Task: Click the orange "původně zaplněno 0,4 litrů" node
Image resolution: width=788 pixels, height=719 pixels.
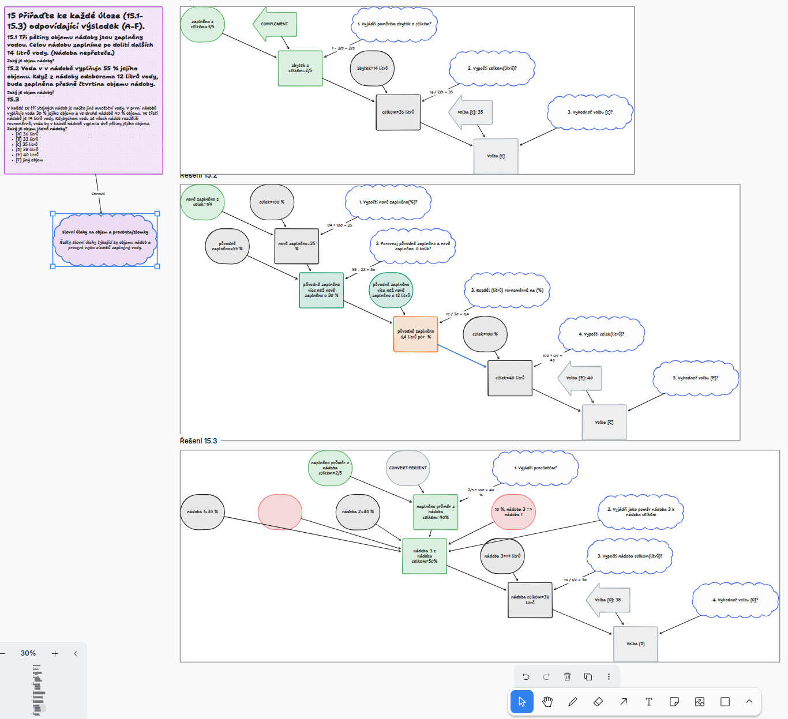Action: (415, 334)
